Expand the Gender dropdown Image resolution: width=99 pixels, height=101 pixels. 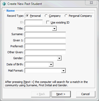tap(59, 58)
